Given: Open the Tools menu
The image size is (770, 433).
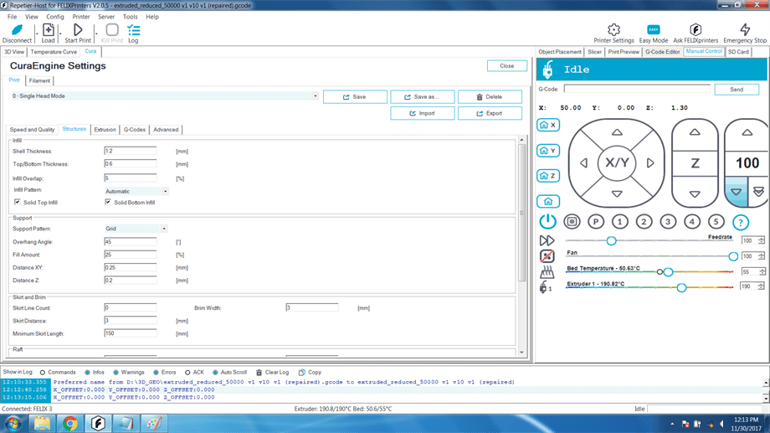Looking at the screenshot, I should [x=130, y=17].
